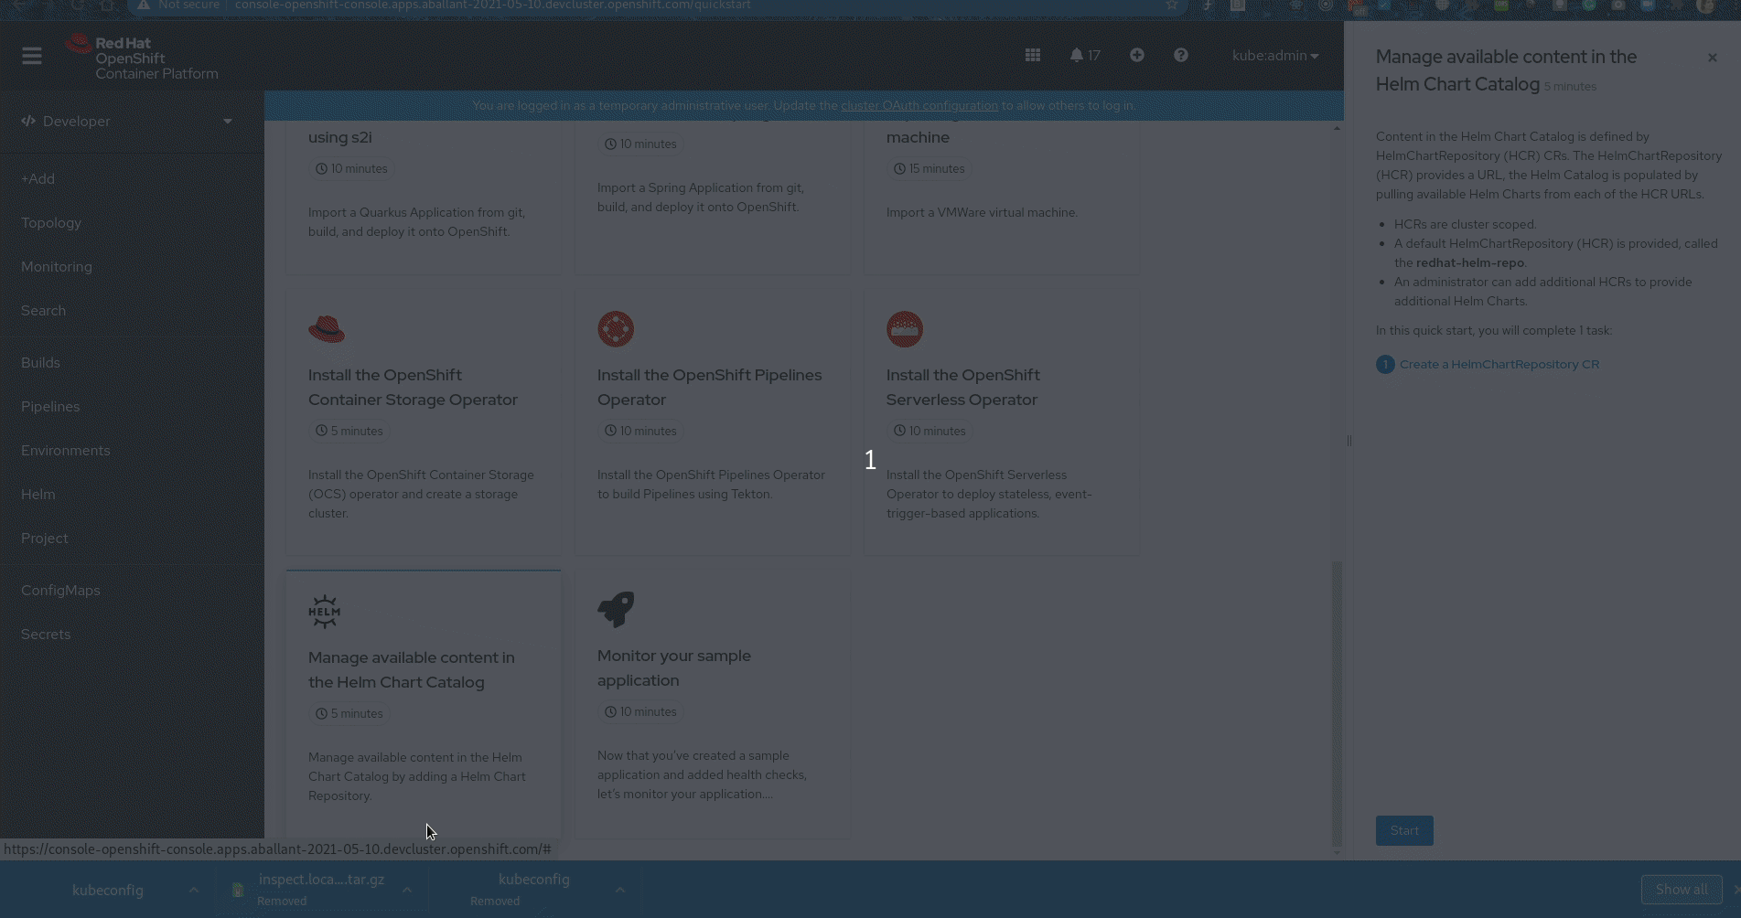Click the bookmark star in address bar
Screen dimensions: 1741x918
coord(1172,5)
